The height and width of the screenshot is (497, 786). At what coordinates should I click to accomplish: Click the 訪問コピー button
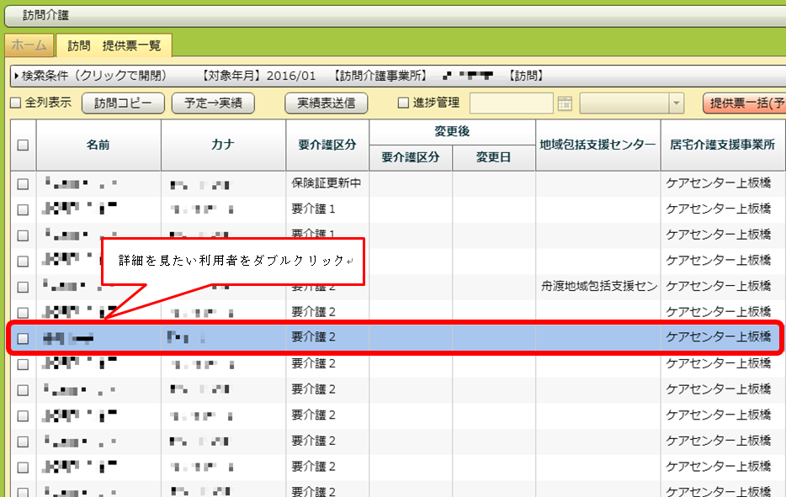[123, 103]
